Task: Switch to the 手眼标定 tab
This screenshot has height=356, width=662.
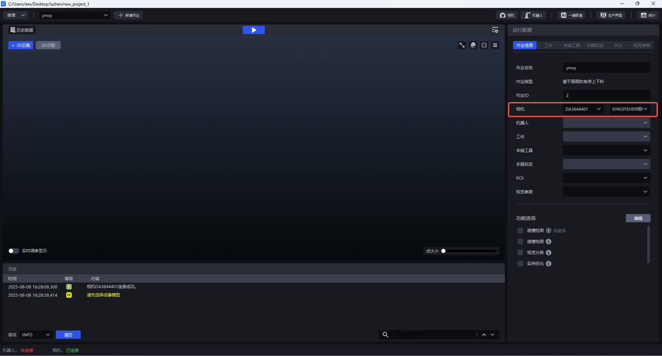Action: point(595,46)
